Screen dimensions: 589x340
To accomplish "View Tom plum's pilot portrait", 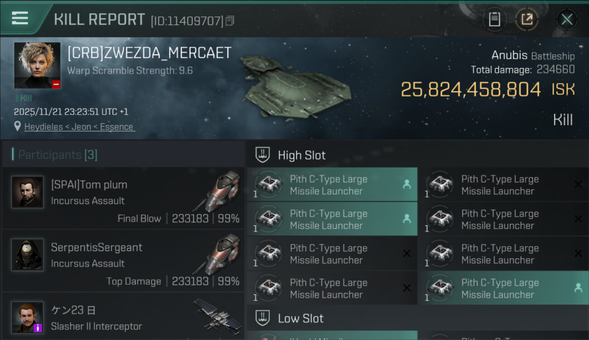I will [28, 192].
